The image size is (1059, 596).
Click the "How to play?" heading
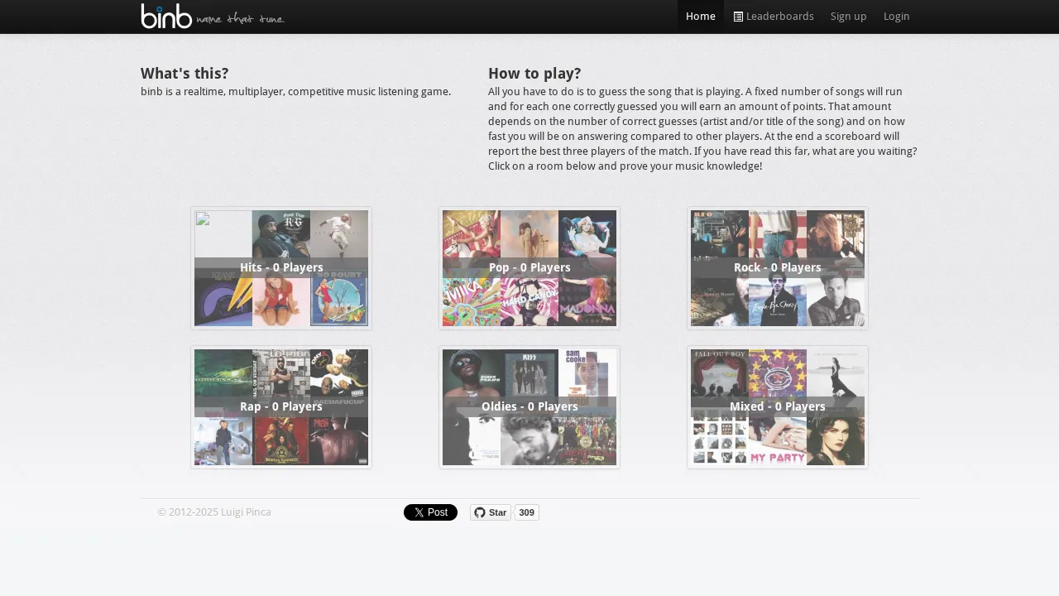pyautogui.click(x=534, y=74)
